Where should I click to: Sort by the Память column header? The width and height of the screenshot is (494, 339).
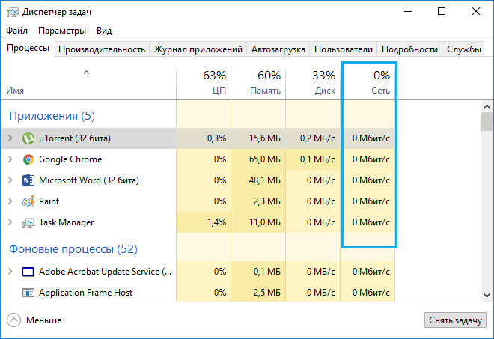[258, 83]
